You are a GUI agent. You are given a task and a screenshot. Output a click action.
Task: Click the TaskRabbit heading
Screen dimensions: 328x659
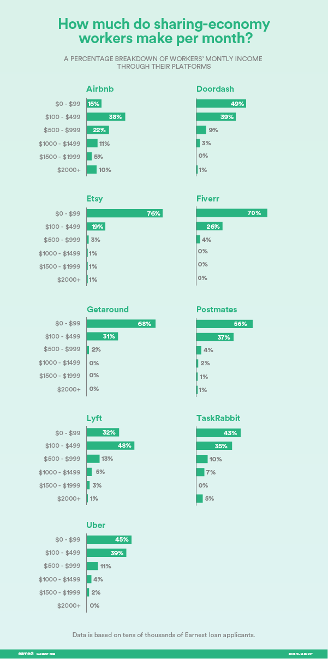pyautogui.click(x=218, y=418)
